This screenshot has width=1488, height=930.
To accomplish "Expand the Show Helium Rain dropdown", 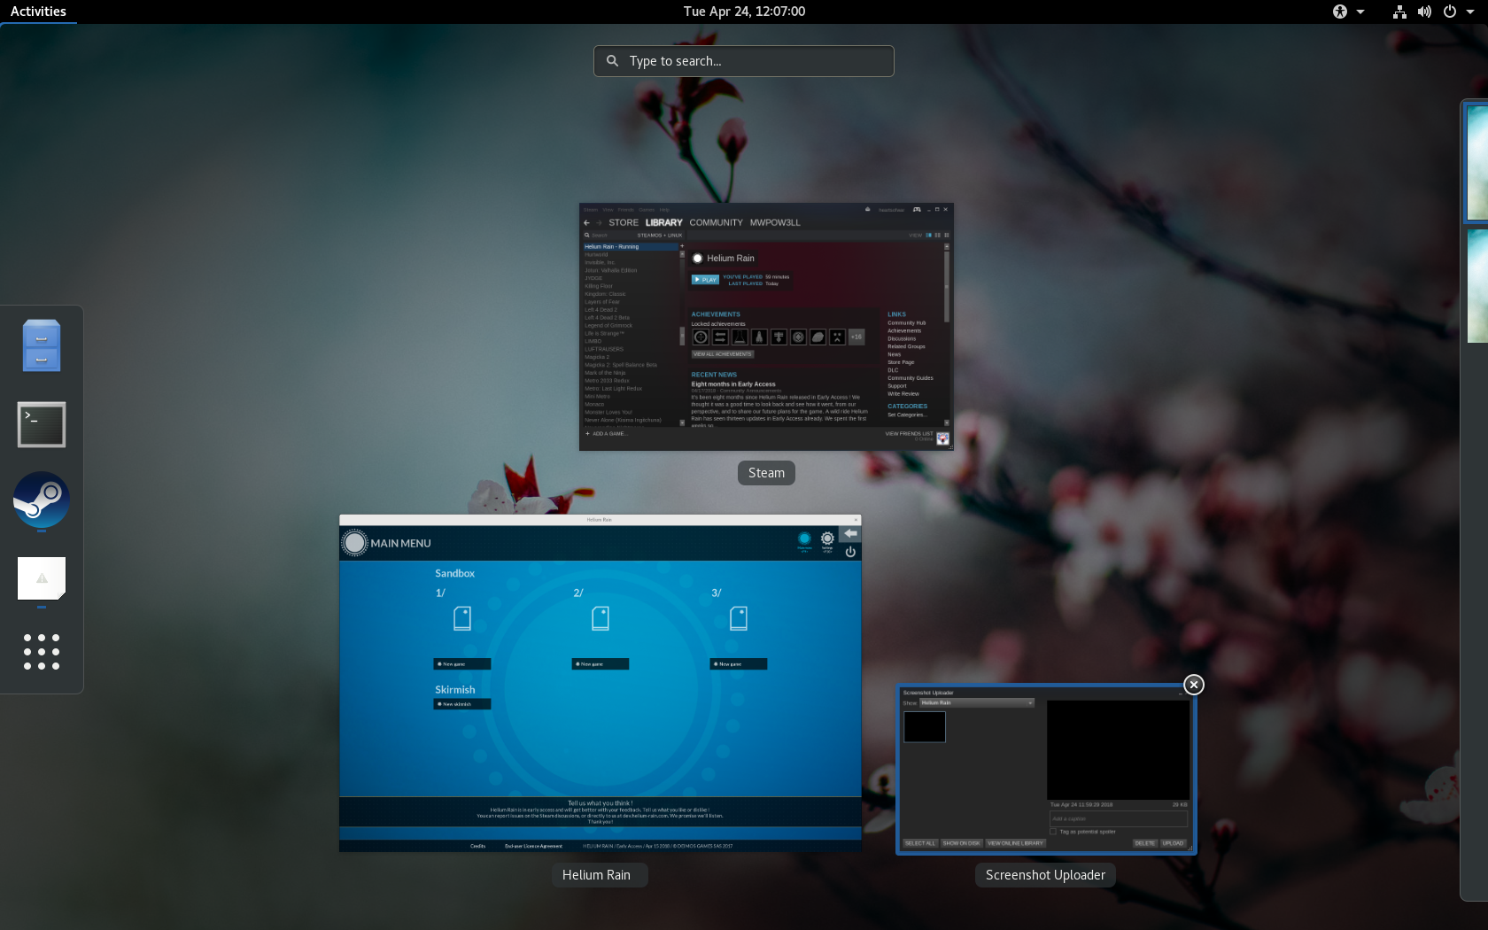I will tap(977, 703).
